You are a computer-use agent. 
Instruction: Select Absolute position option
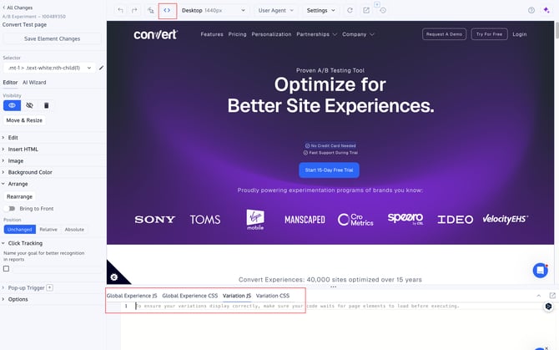tap(74, 230)
